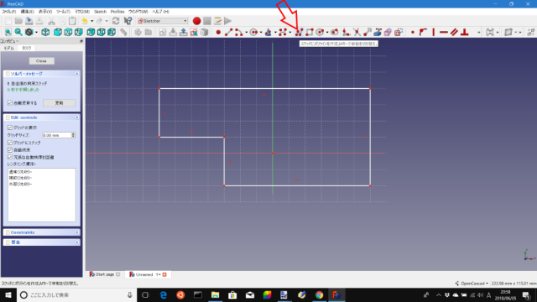The height and width of the screenshot is (302, 537).
Task: Apply the horizontal constraint
Action: 444,32
